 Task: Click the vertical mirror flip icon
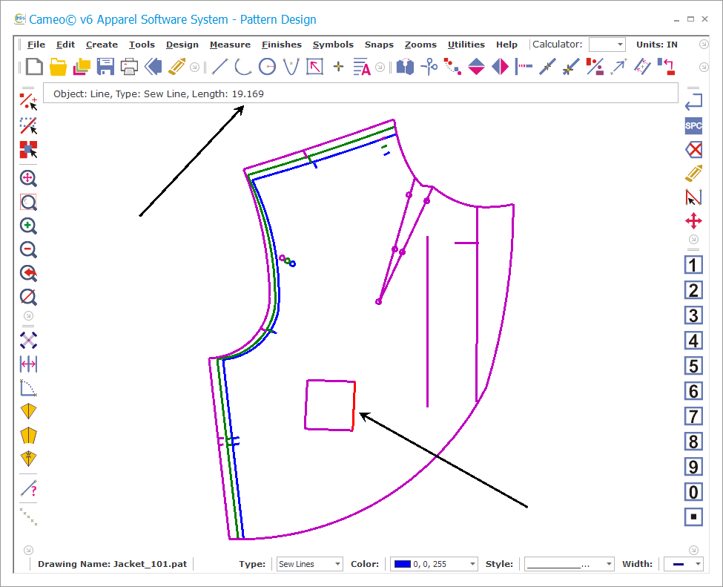coord(476,67)
